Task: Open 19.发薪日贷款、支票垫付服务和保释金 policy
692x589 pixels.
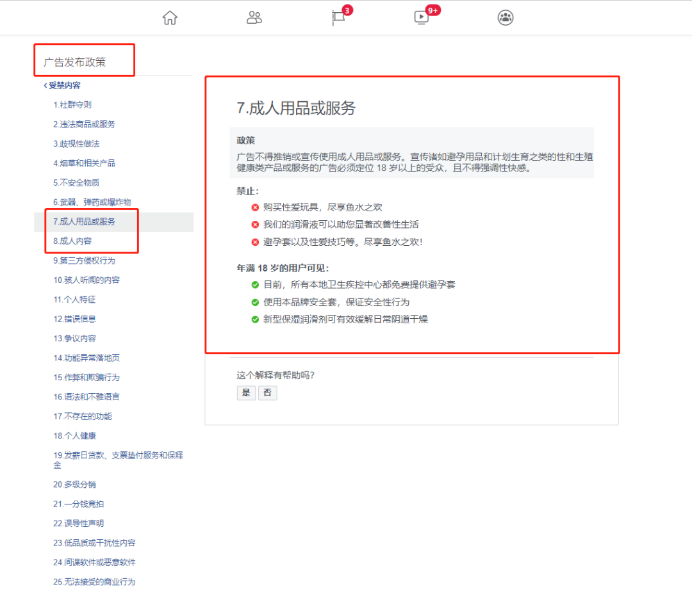Action: 111,459
